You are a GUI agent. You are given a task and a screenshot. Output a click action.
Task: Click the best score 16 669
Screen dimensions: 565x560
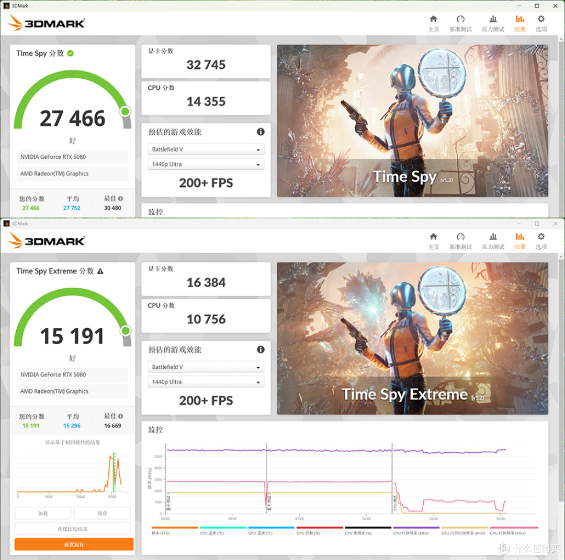coord(112,425)
